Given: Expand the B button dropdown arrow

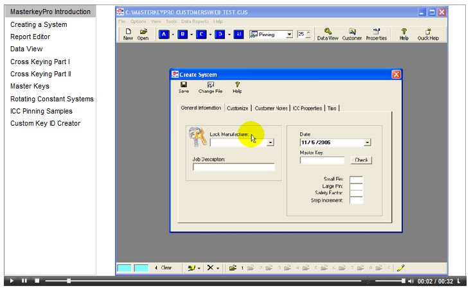Looking at the screenshot, I should tap(191, 35).
